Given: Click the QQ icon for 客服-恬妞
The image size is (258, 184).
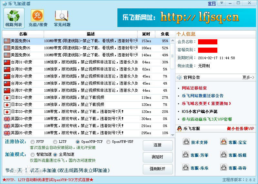Looking at the screenshot, I should tap(223, 154).
